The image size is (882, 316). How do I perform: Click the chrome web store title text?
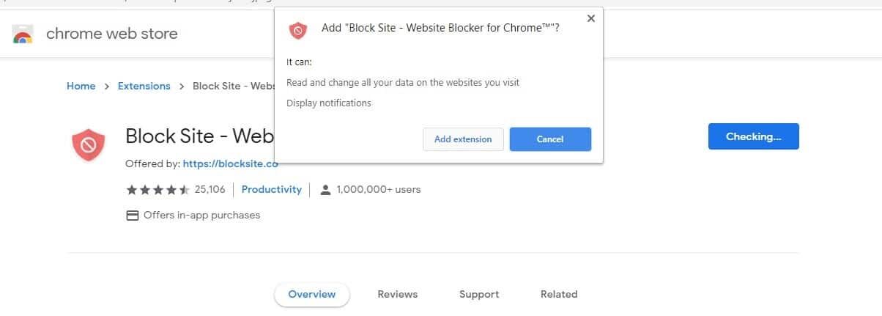111,34
